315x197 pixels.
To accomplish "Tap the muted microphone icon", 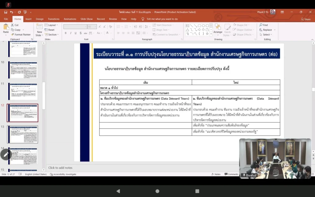I will pyautogui.click(x=8, y=5).
